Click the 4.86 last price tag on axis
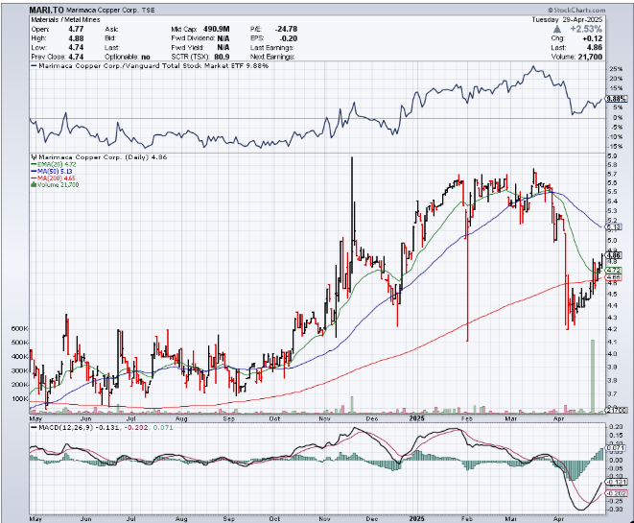 [x=616, y=255]
